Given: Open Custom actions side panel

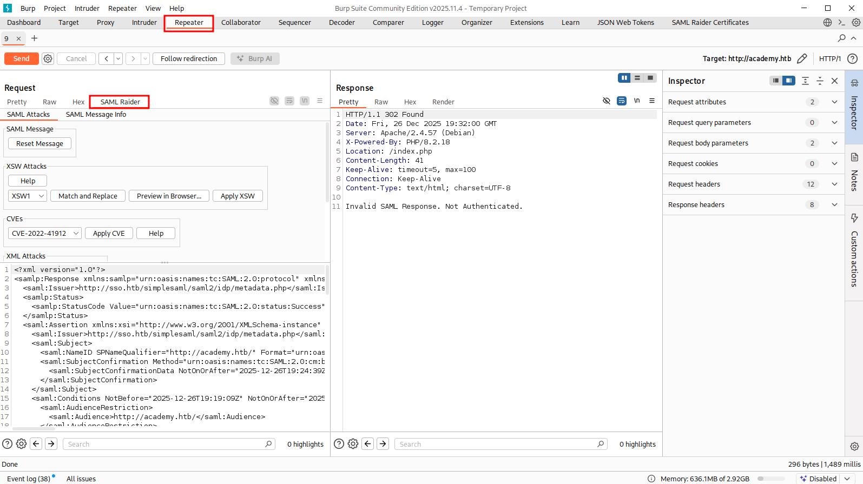Looking at the screenshot, I should (x=854, y=251).
